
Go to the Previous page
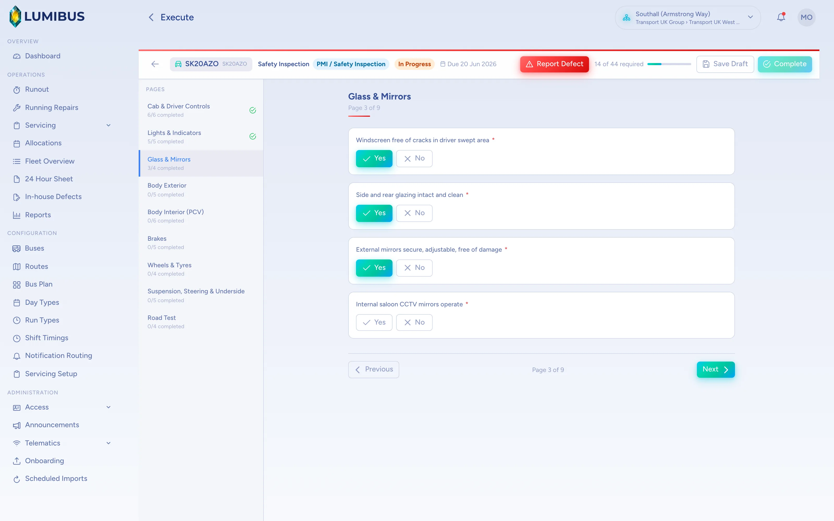coord(373,369)
